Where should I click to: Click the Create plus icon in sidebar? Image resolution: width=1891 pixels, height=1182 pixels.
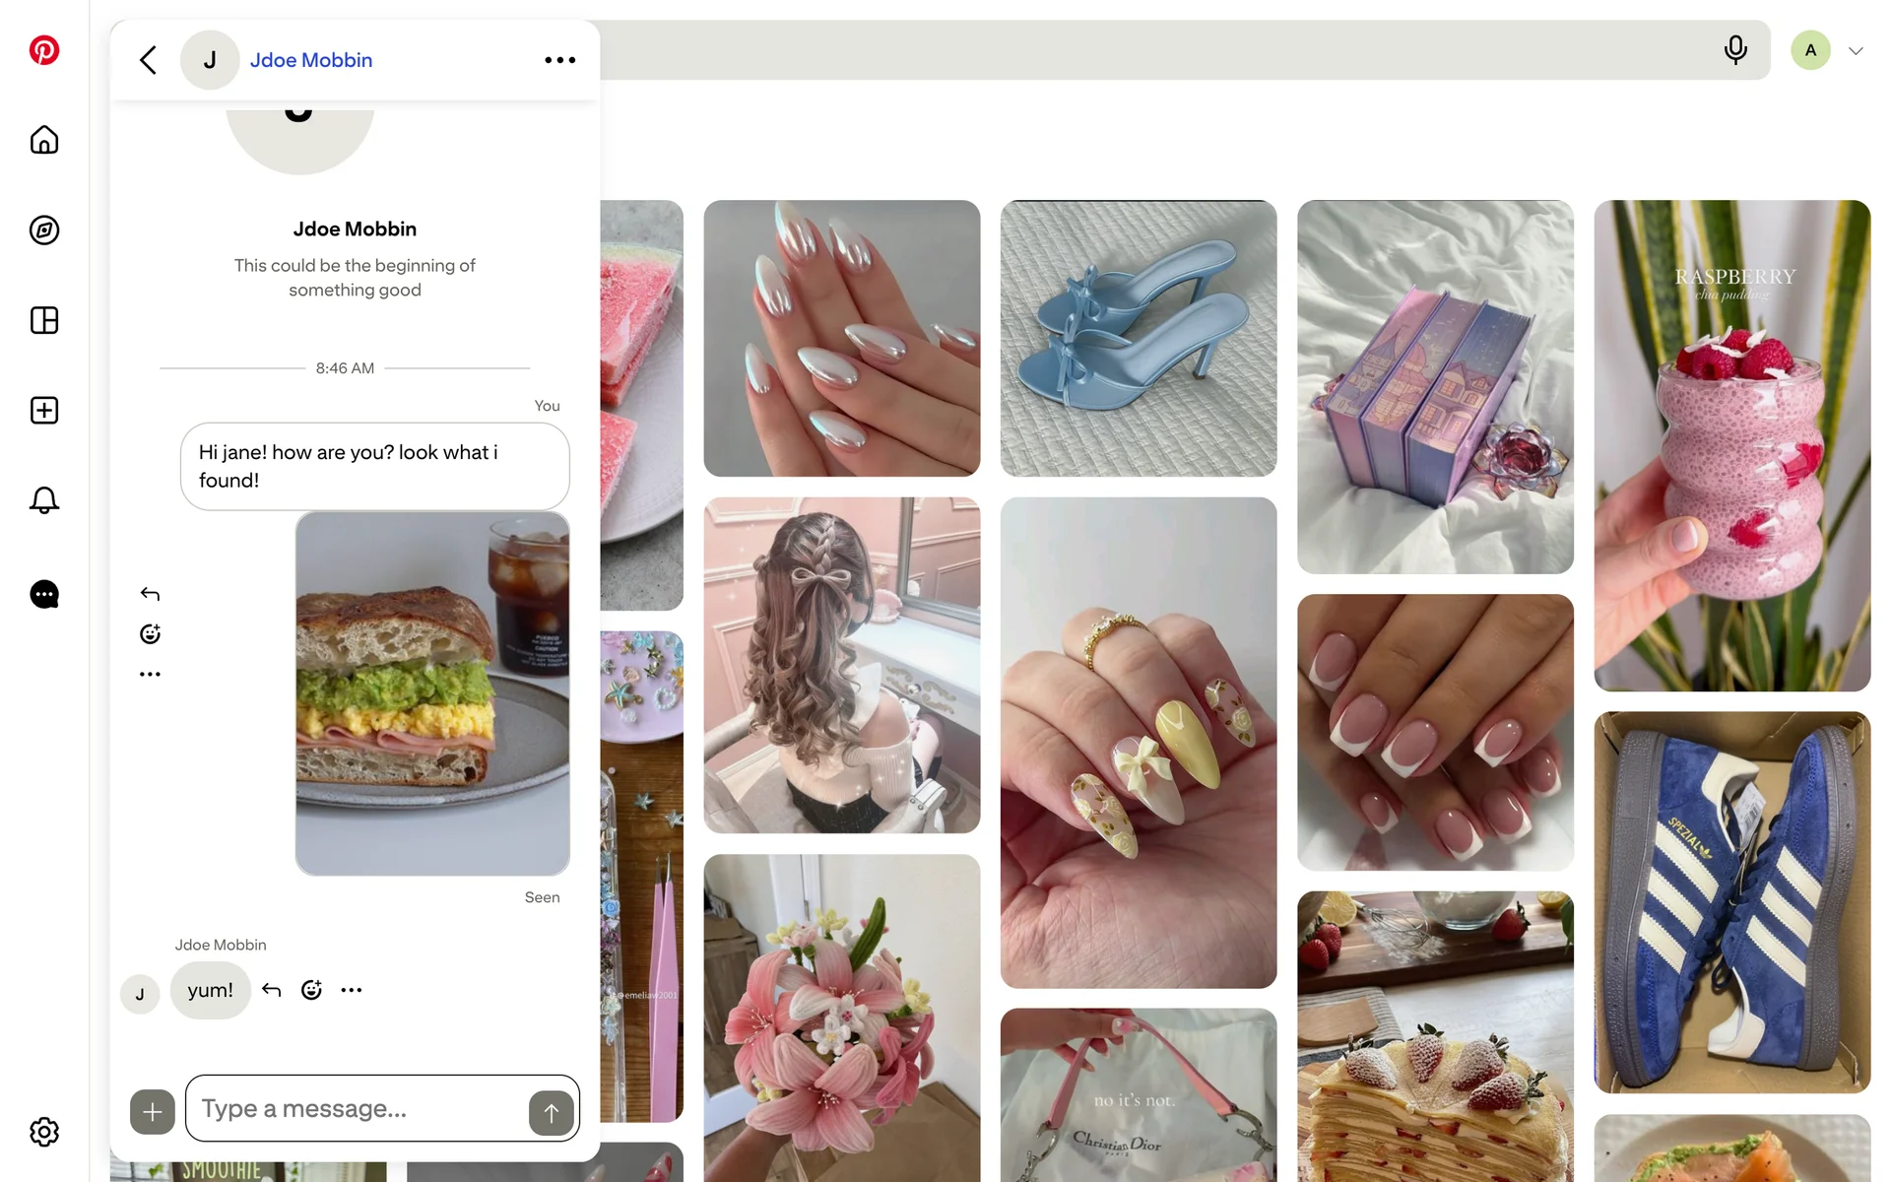[44, 411]
